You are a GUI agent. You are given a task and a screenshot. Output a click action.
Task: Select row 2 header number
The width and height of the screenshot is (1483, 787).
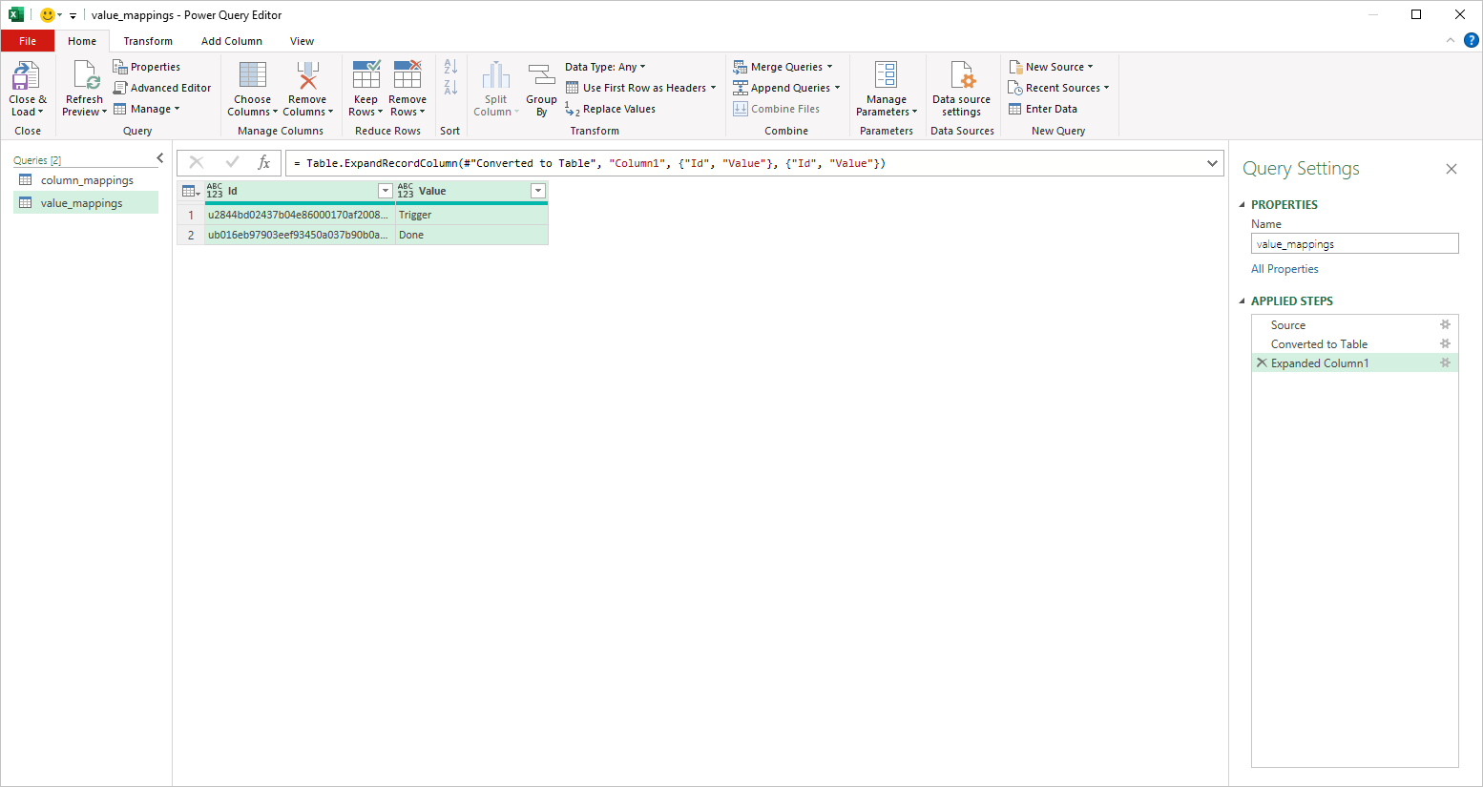tap(191, 235)
